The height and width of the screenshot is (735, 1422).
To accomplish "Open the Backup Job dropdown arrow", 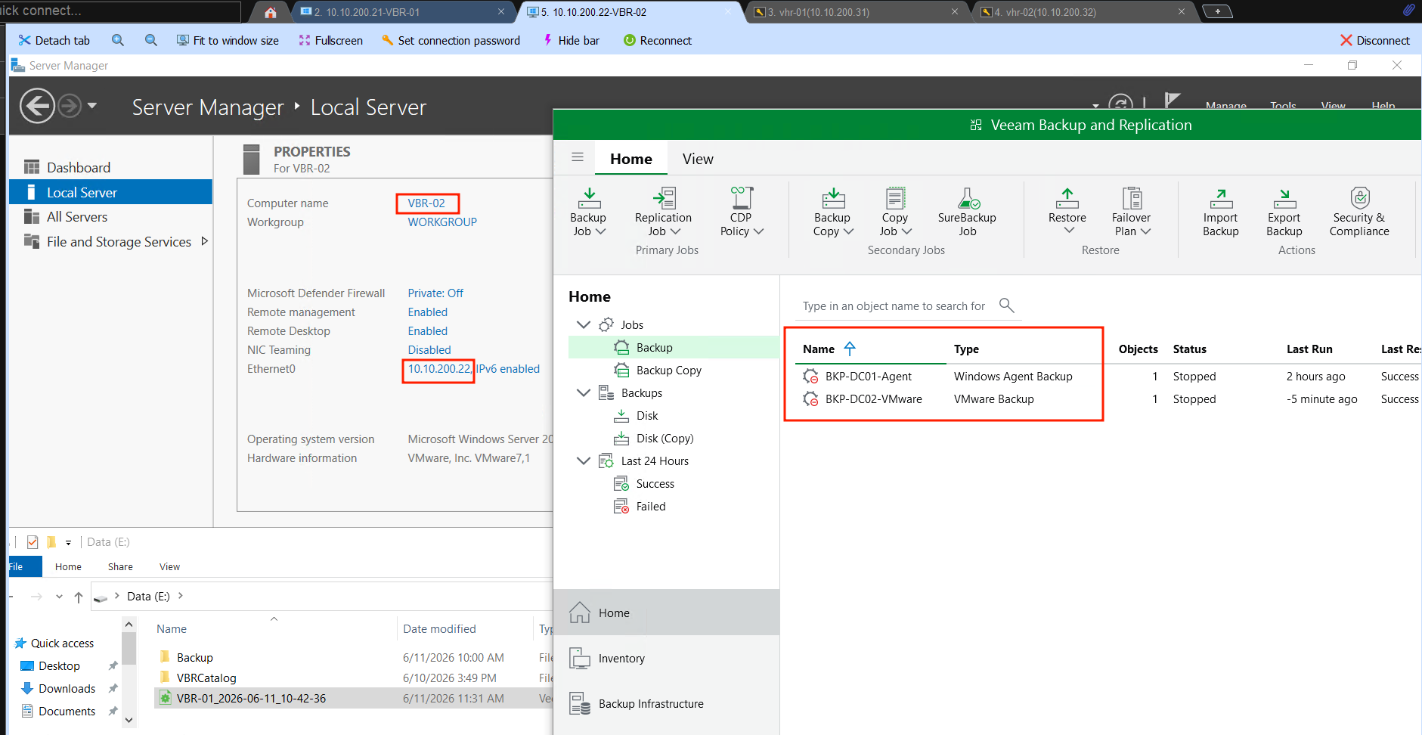I will coord(601,231).
